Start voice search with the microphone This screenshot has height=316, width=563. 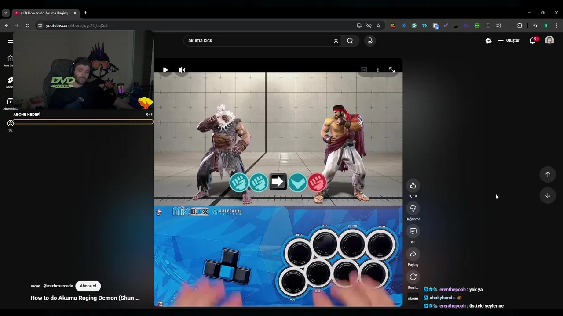370,40
